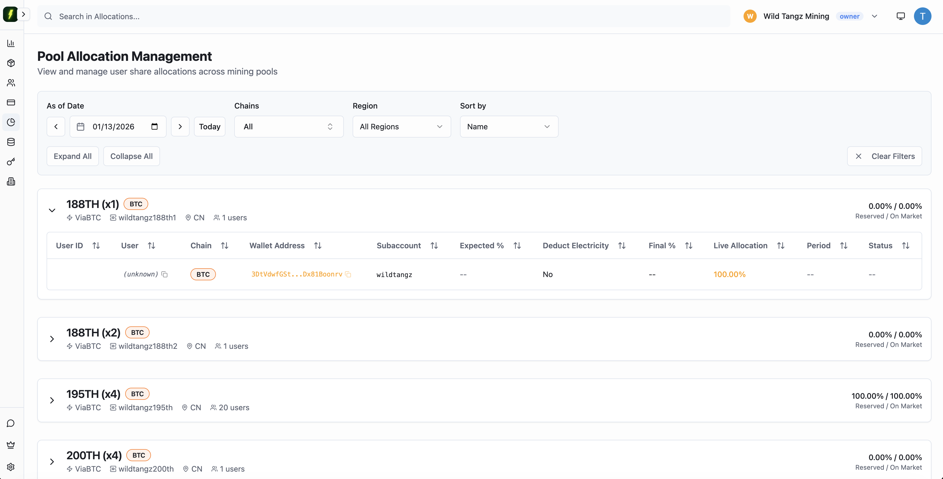The width and height of the screenshot is (943, 479).
Task: Click the monitor display icon in the header
Action: (901, 16)
